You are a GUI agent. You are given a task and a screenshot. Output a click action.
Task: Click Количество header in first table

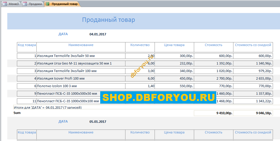point(140,47)
